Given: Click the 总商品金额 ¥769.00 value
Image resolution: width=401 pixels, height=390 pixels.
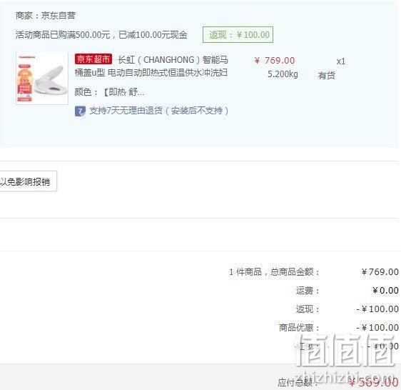Looking at the screenshot, I should (380, 272).
